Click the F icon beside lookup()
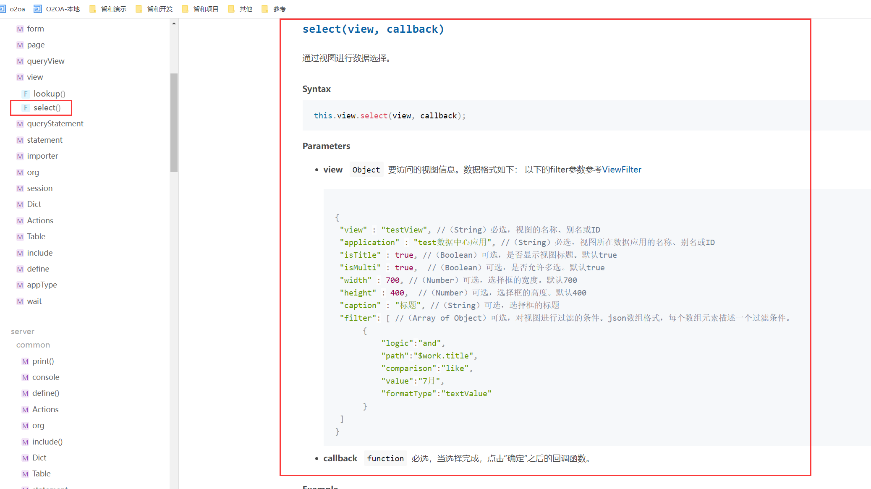Viewport: 871px width, 489px height. (x=26, y=94)
